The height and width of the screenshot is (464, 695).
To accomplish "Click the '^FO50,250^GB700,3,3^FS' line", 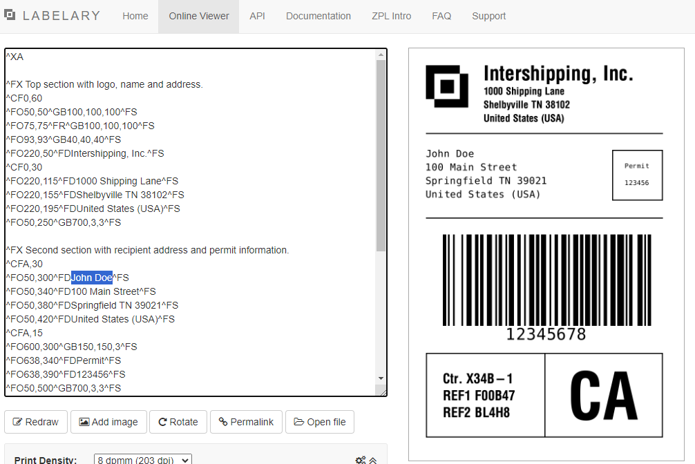I will point(64,222).
